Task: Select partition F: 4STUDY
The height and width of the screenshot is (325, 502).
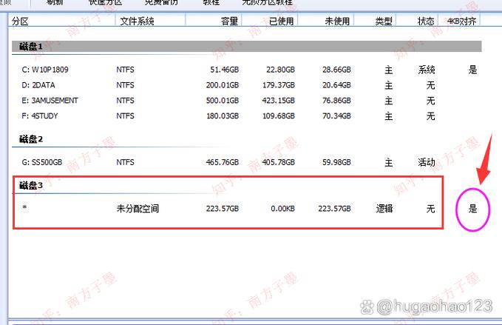Action: 40,115
